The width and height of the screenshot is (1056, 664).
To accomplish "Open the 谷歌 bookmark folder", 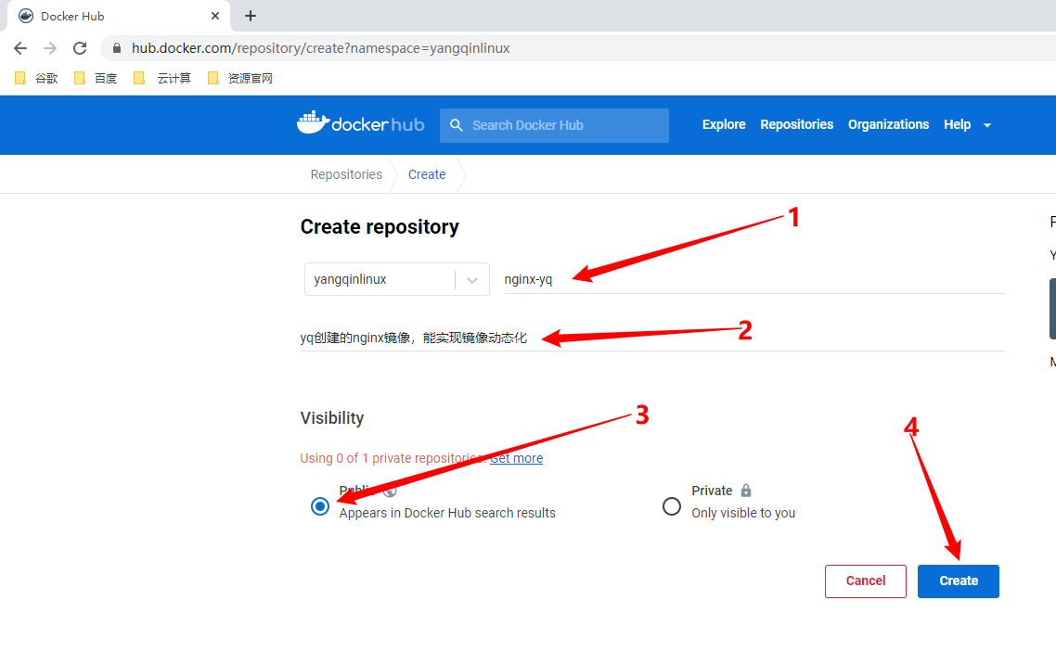I will (x=37, y=79).
